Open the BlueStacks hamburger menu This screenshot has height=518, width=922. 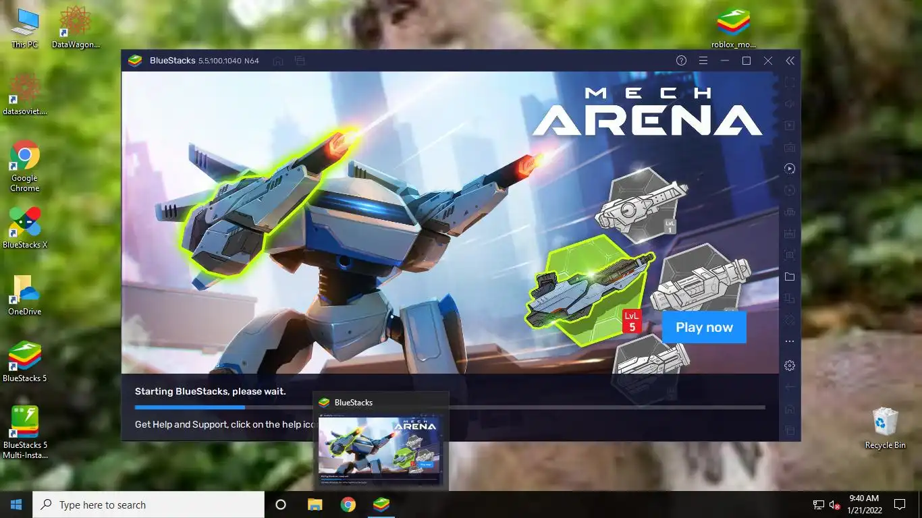(703, 61)
